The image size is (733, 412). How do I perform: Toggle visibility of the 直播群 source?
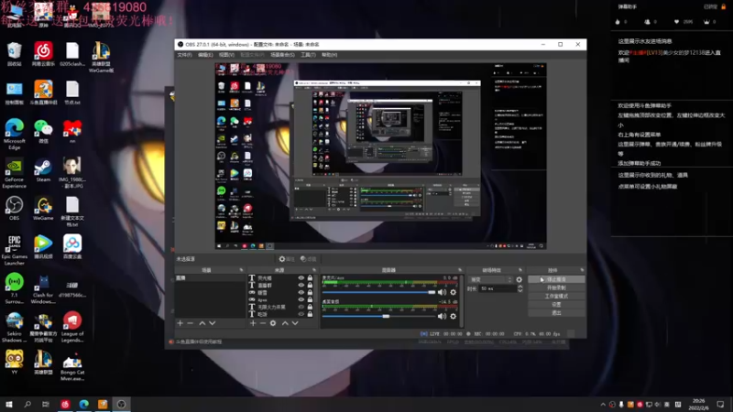pyautogui.click(x=301, y=285)
